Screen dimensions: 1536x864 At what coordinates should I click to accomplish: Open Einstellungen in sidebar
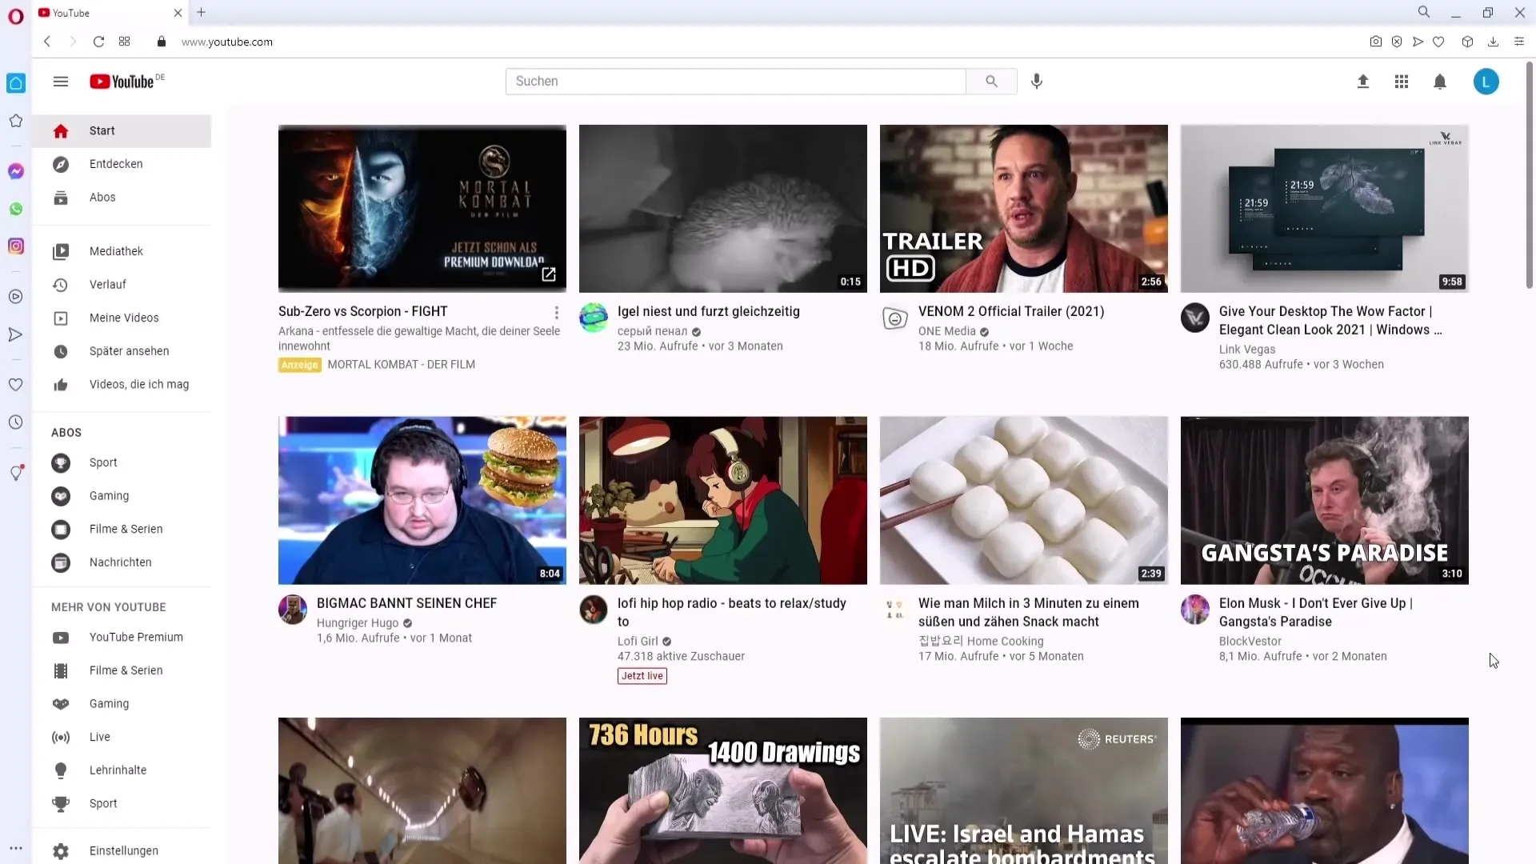(122, 851)
